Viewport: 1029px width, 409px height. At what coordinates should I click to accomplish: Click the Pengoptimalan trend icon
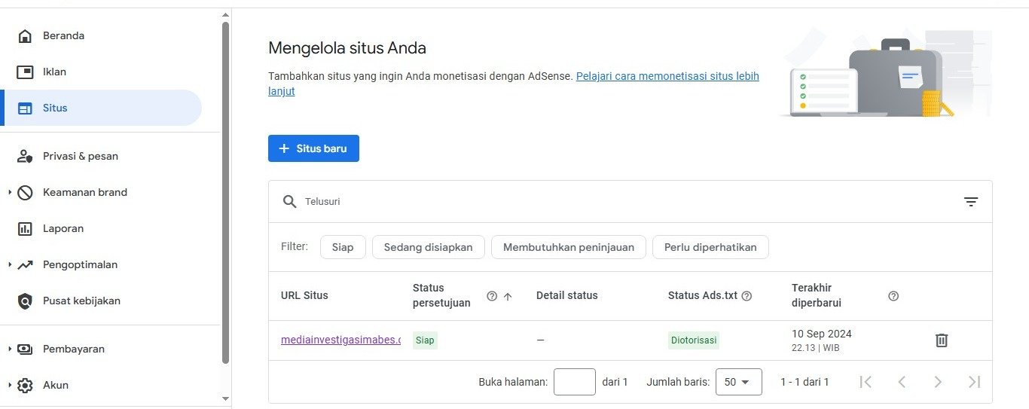tap(25, 264)
